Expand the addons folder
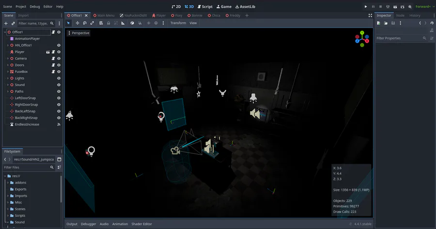The width and height of the screenshot is (436, 229). click(x=8, y=183)
